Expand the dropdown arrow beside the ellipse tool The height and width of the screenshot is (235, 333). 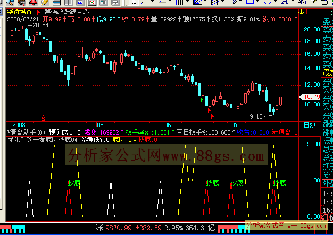[276, 1]
